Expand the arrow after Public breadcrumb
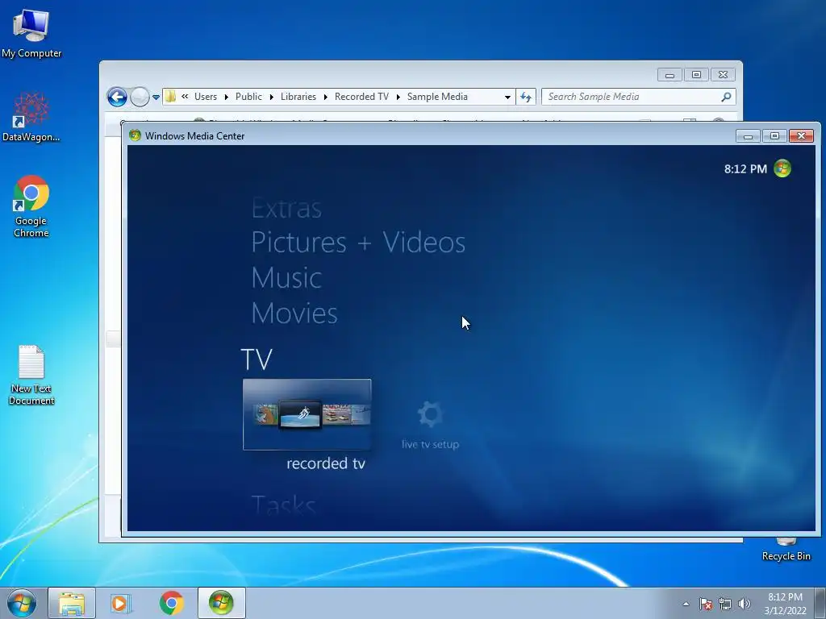The height and width of the screenshot is (619, 826). tap(271, 97)
